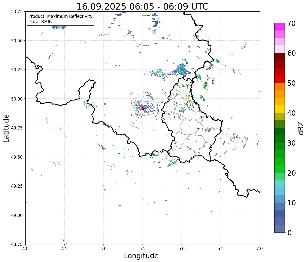Click the 'dBZ' colorbar label
This screenshot has height=262, width=307.
point(301,128)
